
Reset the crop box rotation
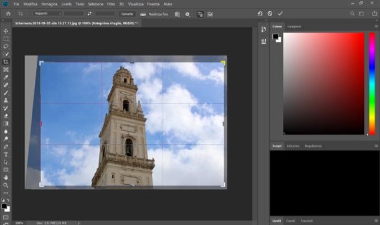coord(260,14)
